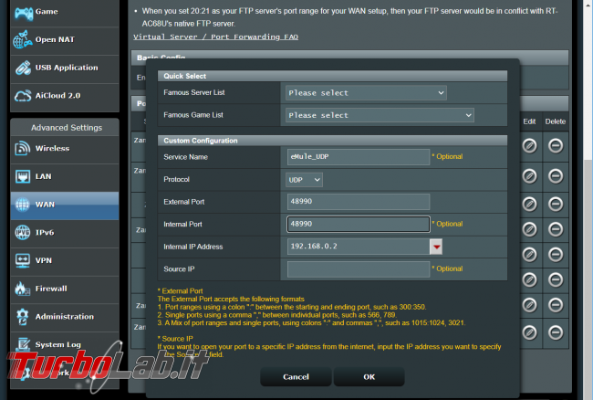Click the delete minus icon in the first rule row

point(556,146)
